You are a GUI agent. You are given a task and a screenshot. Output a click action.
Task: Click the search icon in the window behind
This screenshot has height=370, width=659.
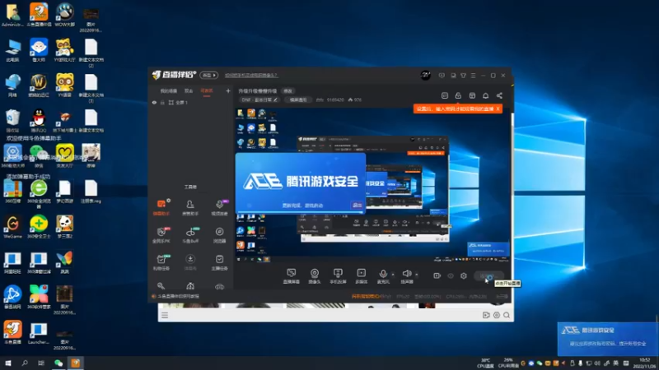point(507,315)
